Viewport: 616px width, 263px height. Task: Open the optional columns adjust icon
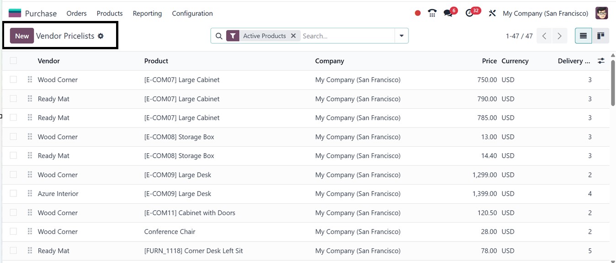point(601,61)
